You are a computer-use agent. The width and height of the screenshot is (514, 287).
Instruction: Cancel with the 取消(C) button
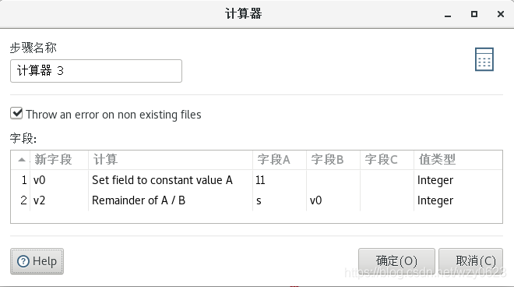pos(470,261)
